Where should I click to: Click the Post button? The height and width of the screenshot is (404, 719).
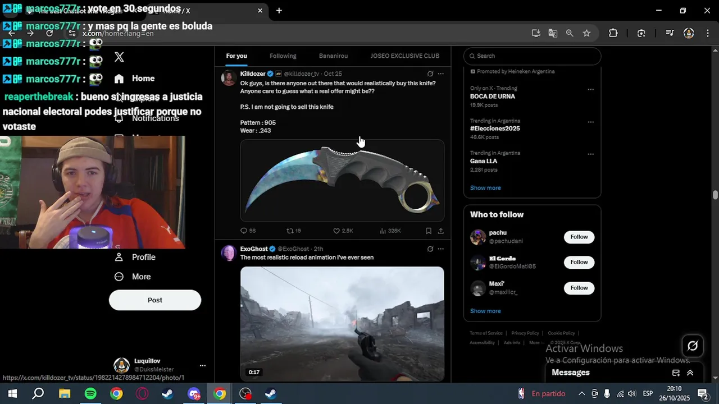click(155, 300)
